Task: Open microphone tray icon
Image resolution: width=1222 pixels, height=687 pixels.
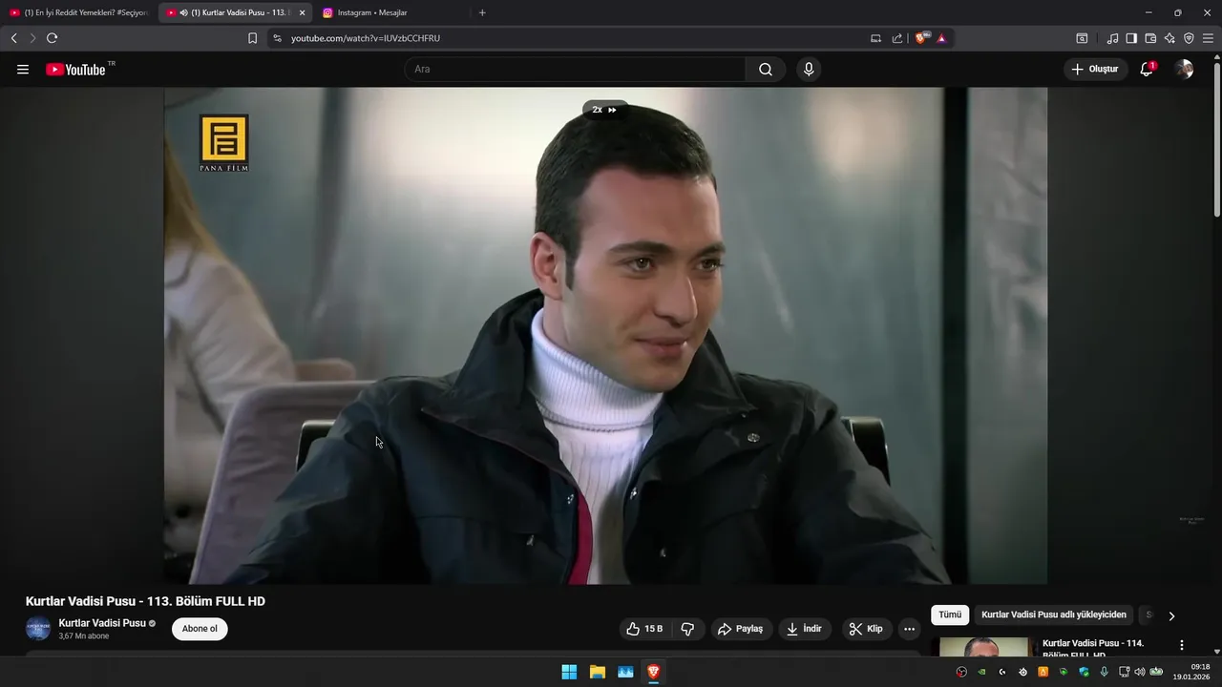Action: [1104, 672]
